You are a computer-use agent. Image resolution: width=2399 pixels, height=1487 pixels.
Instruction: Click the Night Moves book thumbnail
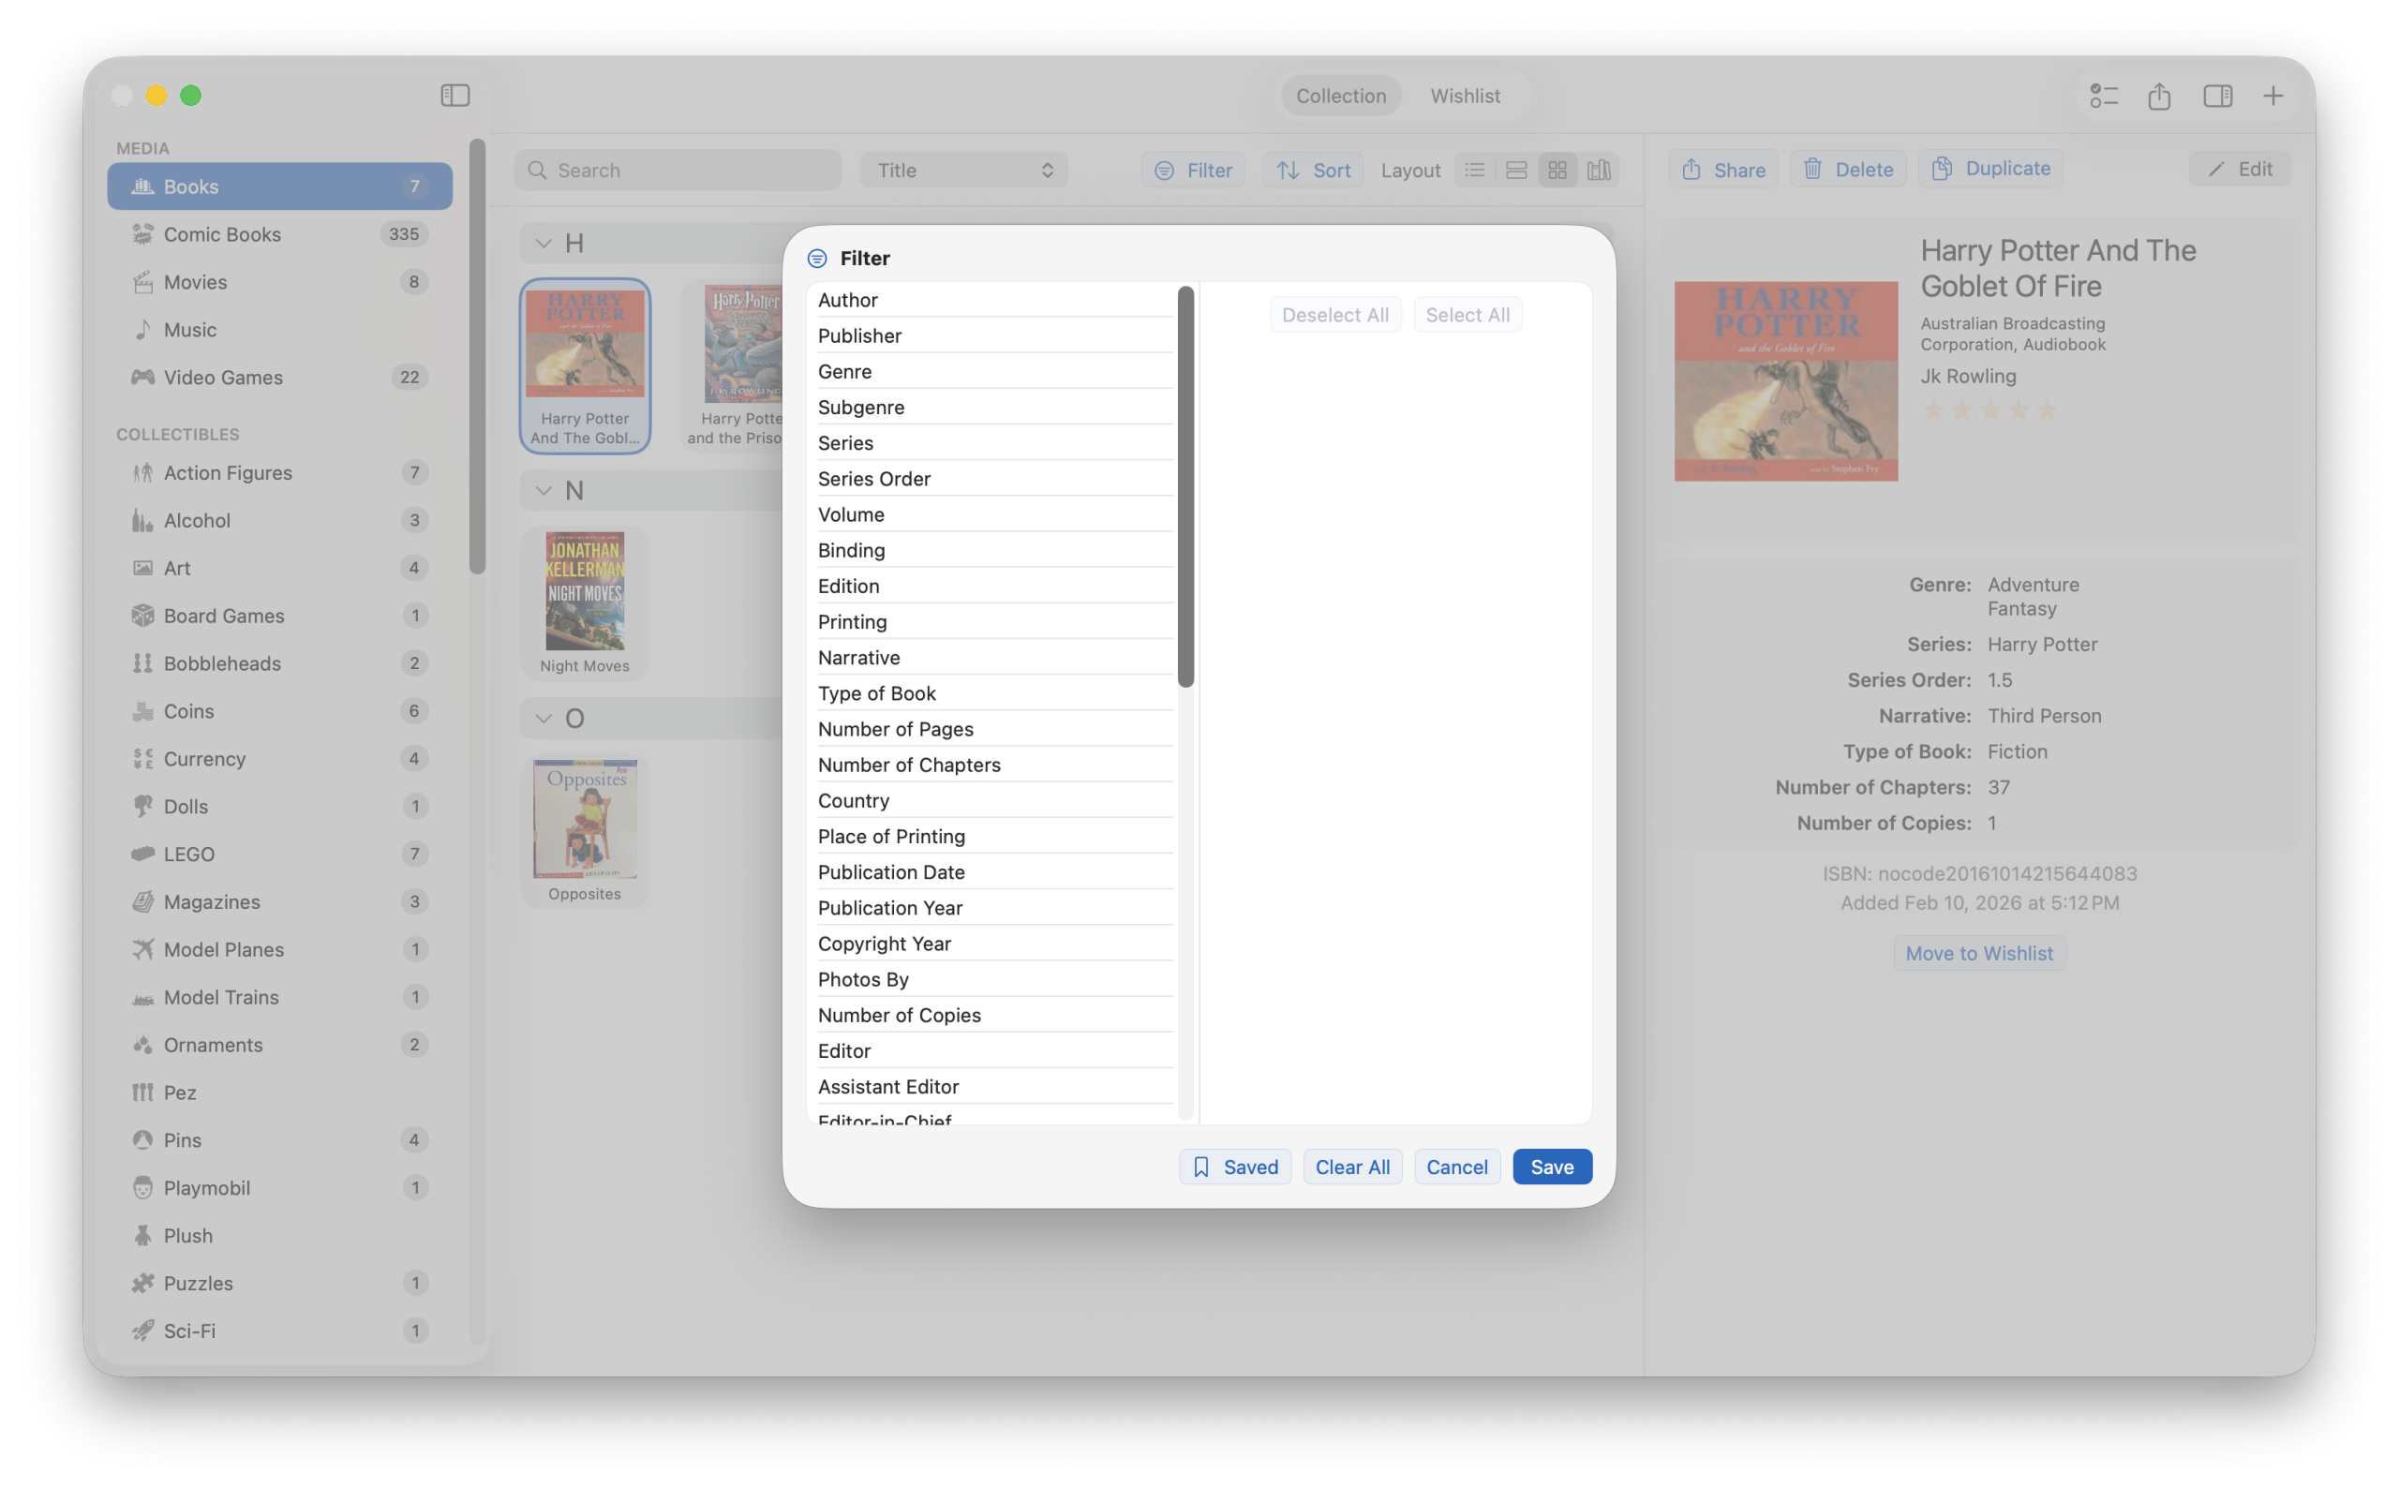tap(586, 591)
